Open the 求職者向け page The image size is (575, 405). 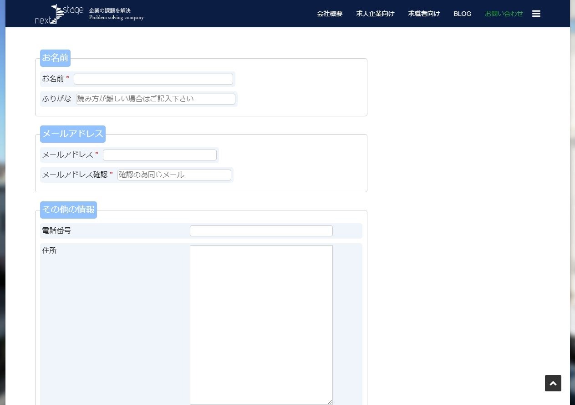point(424,14)
